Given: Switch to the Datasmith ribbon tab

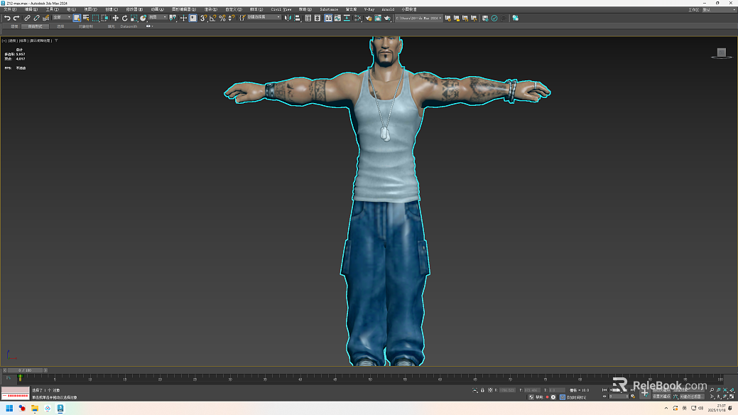Looking at the screenshot, I should pos(129,26).
